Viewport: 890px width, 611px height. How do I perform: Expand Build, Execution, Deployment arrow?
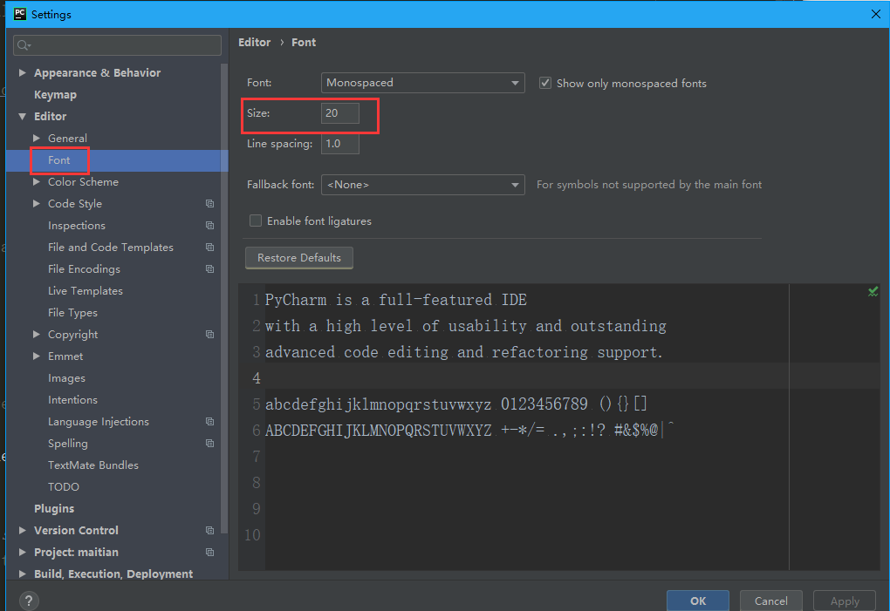pyautogui.click(x=22, y=574)
